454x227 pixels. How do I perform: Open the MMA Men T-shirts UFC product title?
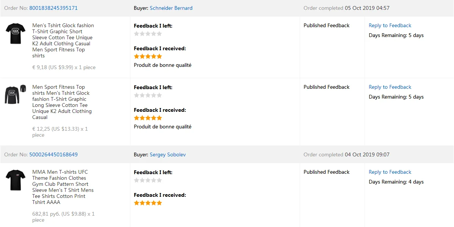(x=63, y=187)
